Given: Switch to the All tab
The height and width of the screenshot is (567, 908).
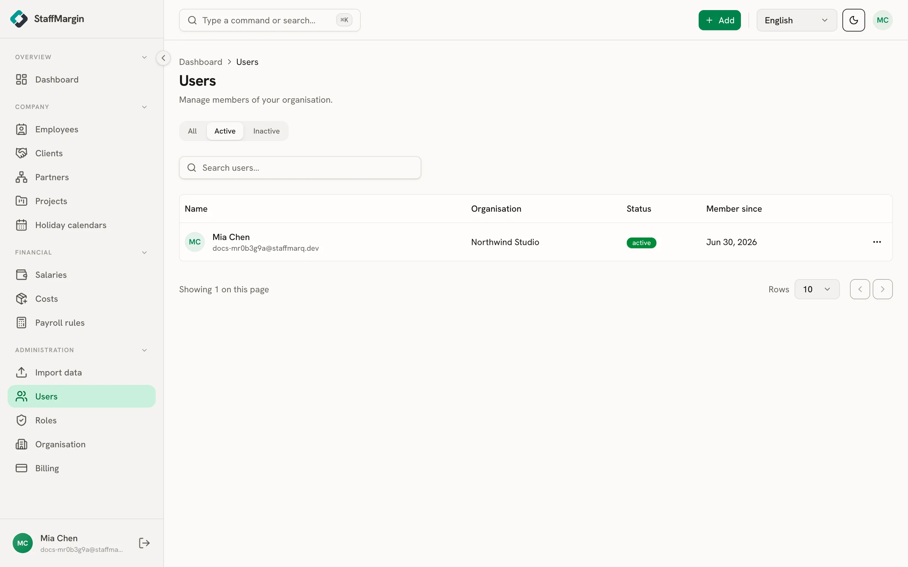Looking at the screenshot, I should tap(192, 131).
